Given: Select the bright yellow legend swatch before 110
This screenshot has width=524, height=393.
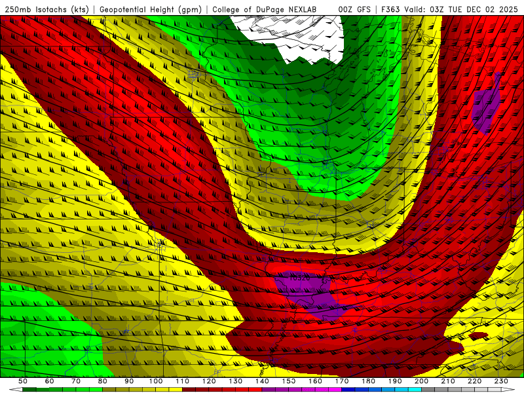Looking at the screenshot, I should (x=176, y=390).
